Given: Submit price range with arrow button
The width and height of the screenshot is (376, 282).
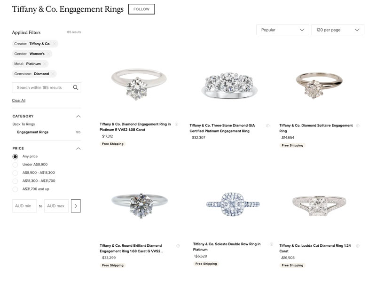Looking at the screenshot, I should click(76, 206).
